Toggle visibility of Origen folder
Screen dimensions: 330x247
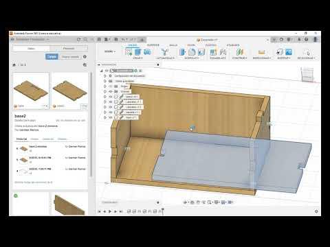[111, 86]
